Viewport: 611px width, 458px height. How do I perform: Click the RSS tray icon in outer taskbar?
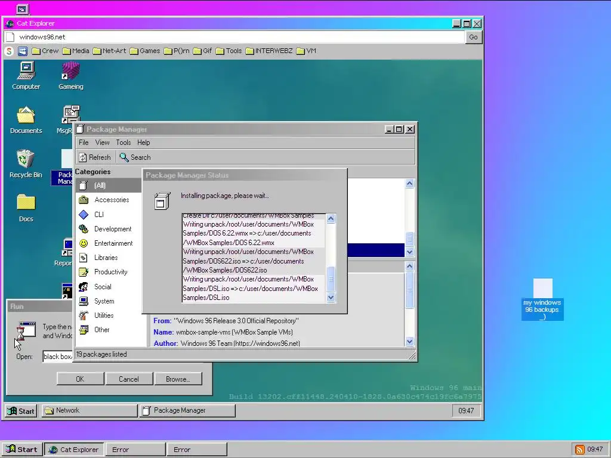[579, 450]
